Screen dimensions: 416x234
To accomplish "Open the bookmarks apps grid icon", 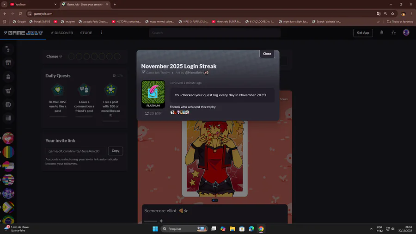I will tap(4, 21).
